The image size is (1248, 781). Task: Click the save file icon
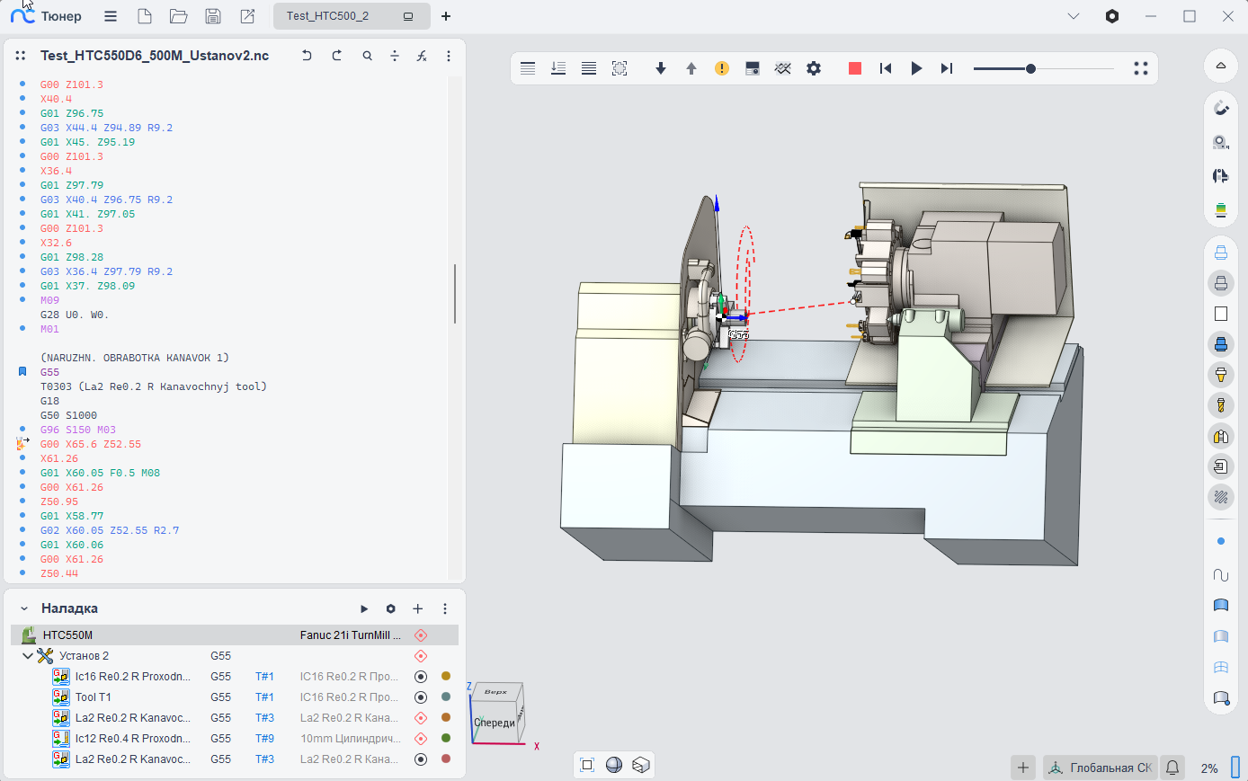click(213, 16)
